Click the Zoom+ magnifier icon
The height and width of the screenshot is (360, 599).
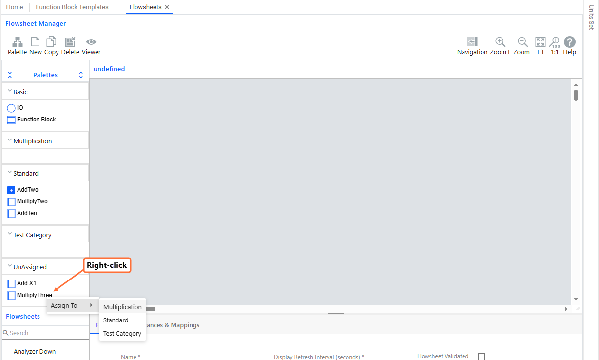(500, 42)
